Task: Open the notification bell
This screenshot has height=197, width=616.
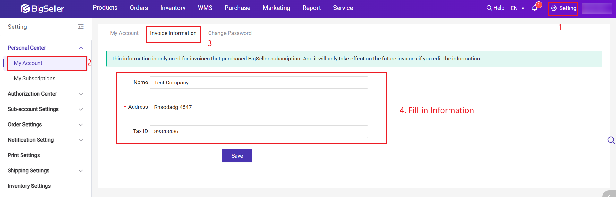Action: pyautogui.click(x=535, y=8)
